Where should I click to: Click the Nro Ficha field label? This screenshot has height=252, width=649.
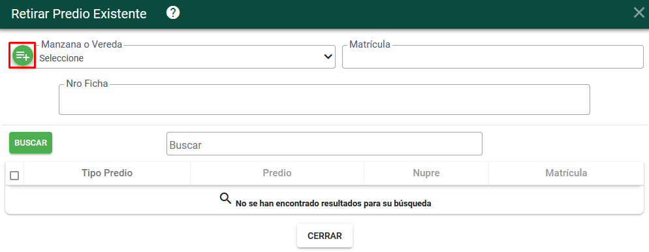pyautogui.click(x=87, y=84)
